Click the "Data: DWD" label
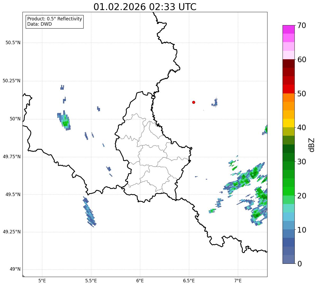This screenshot has height=286, width=318. [x=39, y=24]
